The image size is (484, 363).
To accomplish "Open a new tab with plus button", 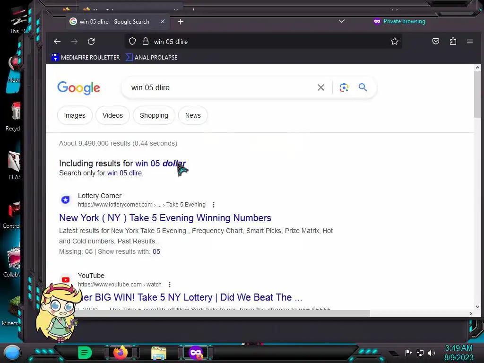I will (181, 22).
